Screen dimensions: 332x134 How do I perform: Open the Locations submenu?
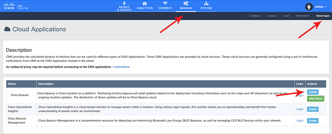tap(255, 16)
